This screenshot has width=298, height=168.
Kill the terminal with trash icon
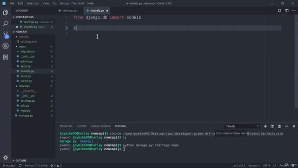tap(279, 126)
